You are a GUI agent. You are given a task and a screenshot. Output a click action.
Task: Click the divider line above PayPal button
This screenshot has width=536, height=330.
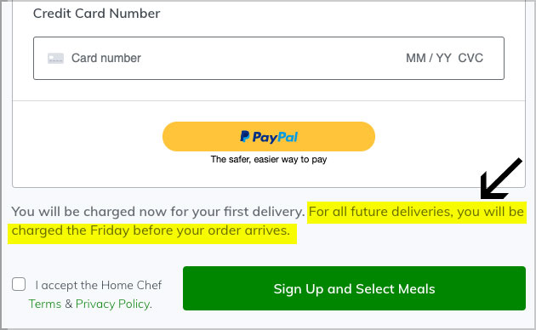[x=269, y=100]
